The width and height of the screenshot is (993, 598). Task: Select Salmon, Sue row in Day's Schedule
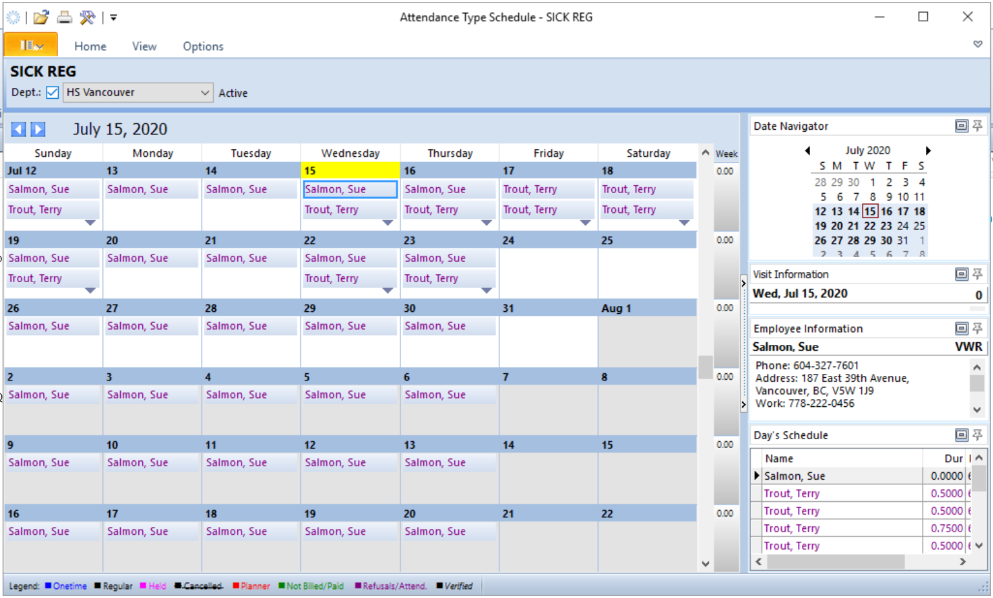(x=860, y=476)
